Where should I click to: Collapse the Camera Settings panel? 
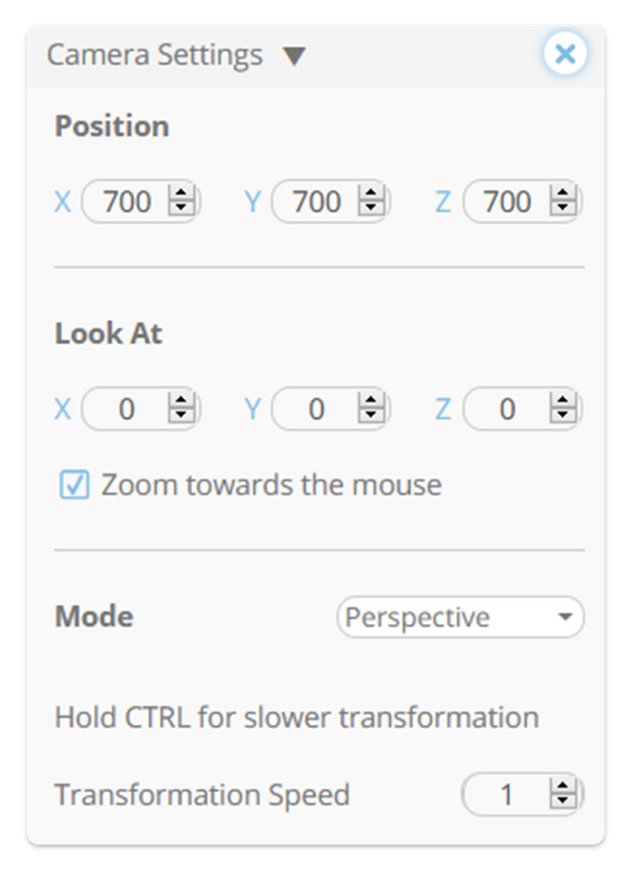(x=296, y=54)
